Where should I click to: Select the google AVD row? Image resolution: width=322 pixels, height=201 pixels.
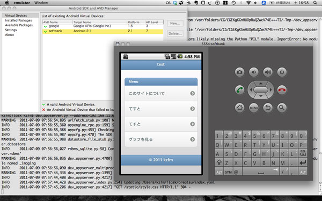click(103, 26)
